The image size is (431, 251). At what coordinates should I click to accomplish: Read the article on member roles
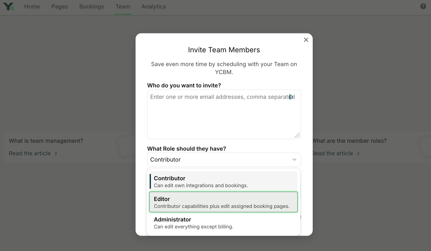tap(332, 153)
